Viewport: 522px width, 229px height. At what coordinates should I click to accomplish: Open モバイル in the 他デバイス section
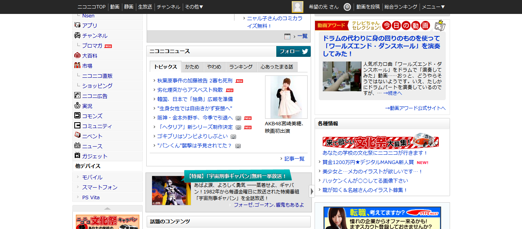[92, 177]
